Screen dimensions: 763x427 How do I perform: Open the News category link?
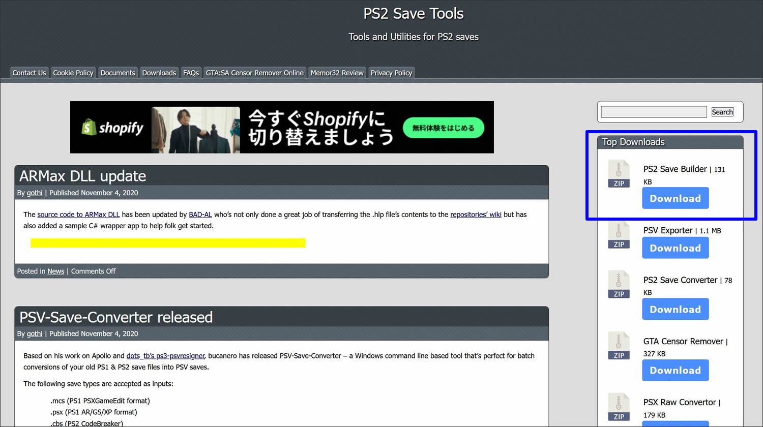pos(56,271)
